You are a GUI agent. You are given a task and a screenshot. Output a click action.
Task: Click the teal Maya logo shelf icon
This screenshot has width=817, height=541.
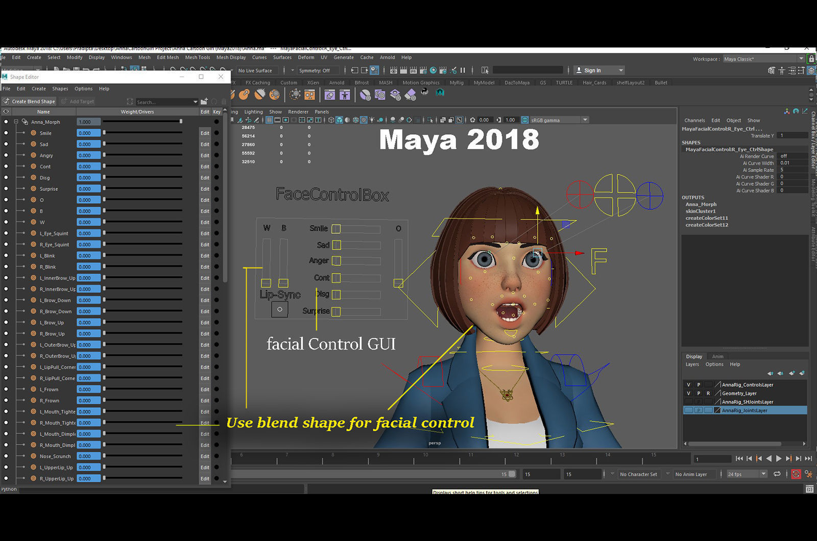(440, 93)
